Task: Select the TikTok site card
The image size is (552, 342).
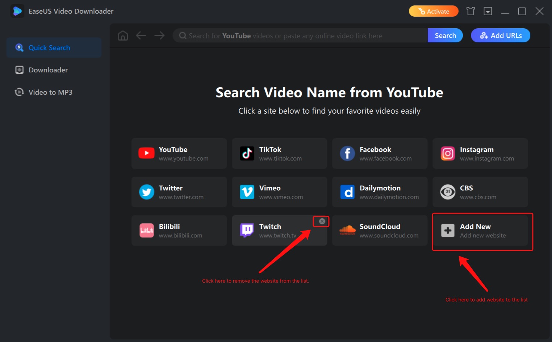Action: tap(279, 153)
